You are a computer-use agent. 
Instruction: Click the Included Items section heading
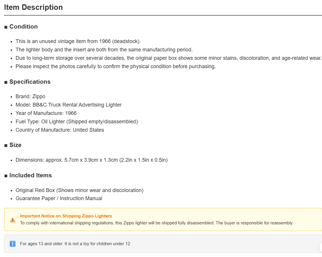(x=31, y=175)
